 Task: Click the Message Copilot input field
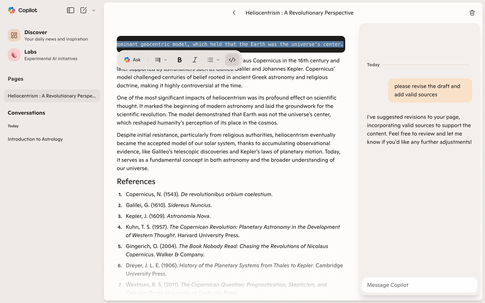click(419, 285)
